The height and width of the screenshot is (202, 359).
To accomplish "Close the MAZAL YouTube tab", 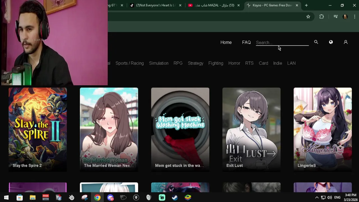I will (238, 5).
